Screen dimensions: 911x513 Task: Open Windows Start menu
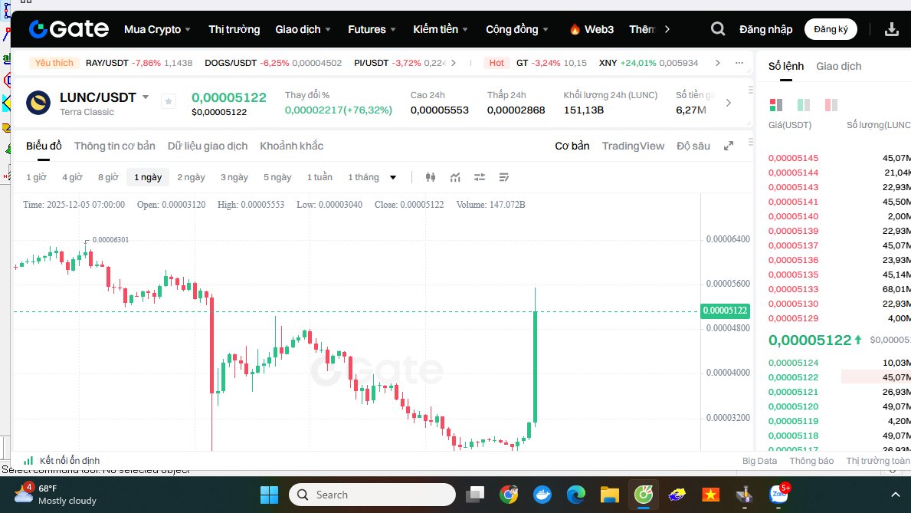[x=269, y=495]
